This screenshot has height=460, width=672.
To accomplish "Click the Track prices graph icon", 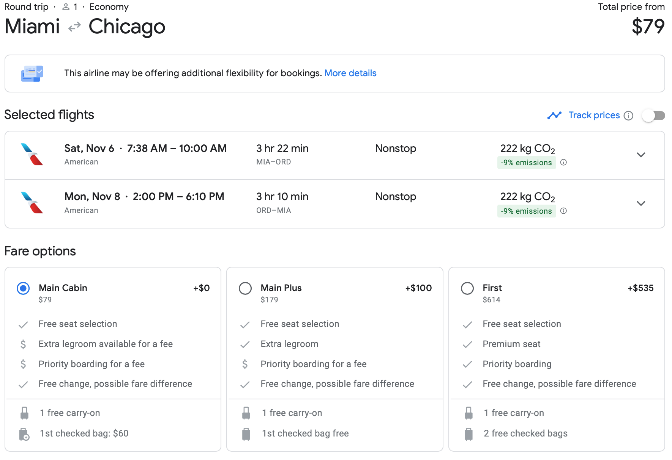I will 554,115.
